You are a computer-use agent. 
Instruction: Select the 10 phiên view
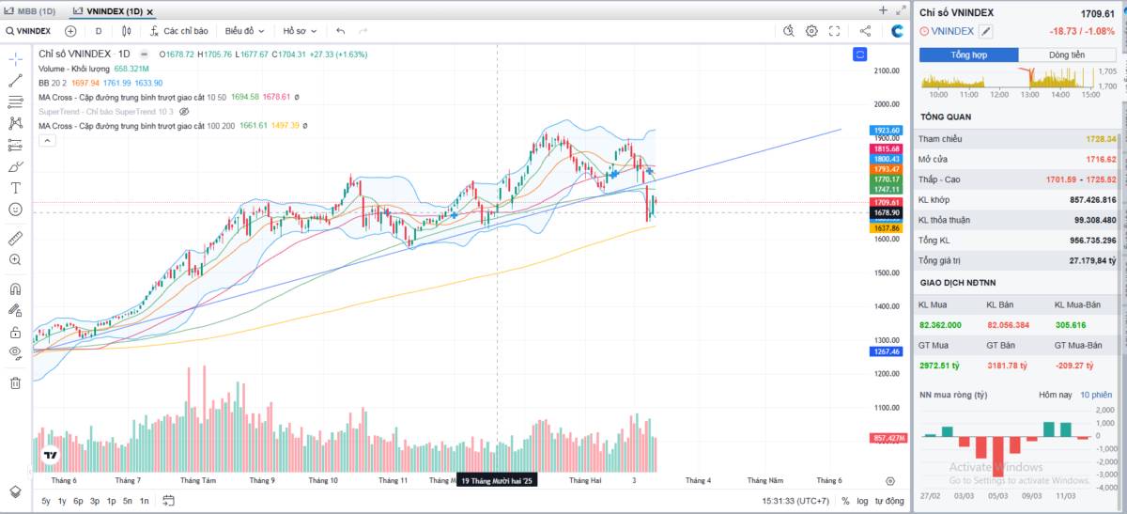click(x=1095, y=395)
